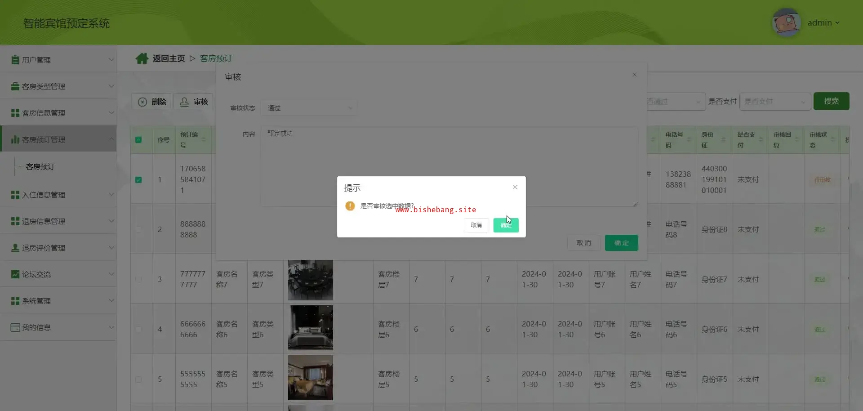Sort by 身份证 column sort arrows
863x411 pixels.
pyautogui.click(x=724, y=140)
